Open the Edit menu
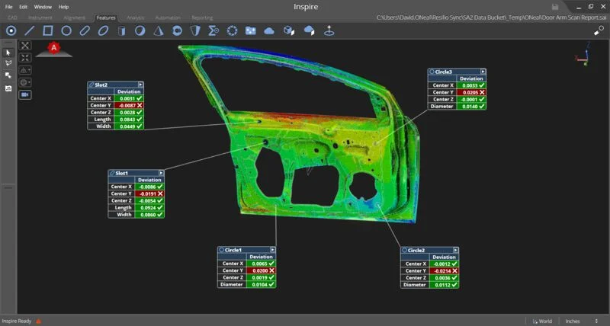The image size is (610, 326). [x=24, y=7]
